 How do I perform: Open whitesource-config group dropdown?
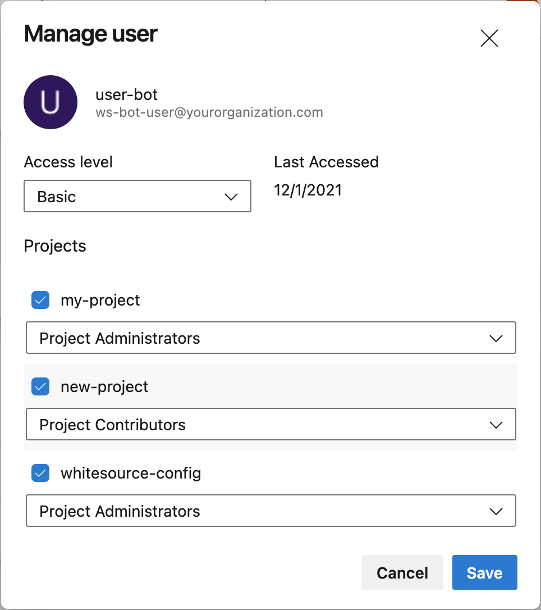270,511
